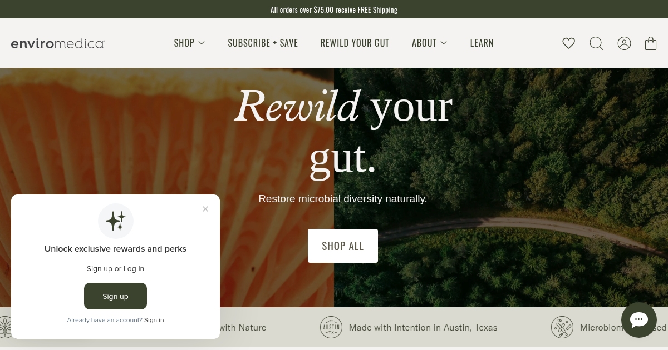This screenshot has height=350, width=668.
Task: Open the shopping bag cart
Action: click(x=651, y=43)
